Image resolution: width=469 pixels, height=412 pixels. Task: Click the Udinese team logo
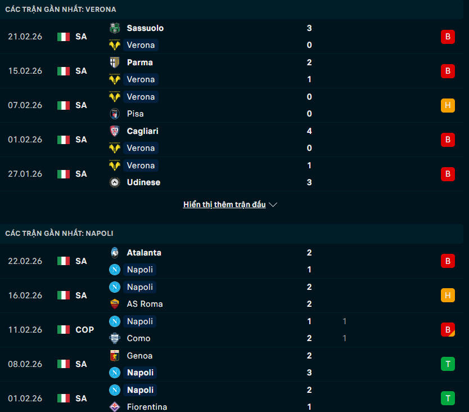tap(115, 182)
